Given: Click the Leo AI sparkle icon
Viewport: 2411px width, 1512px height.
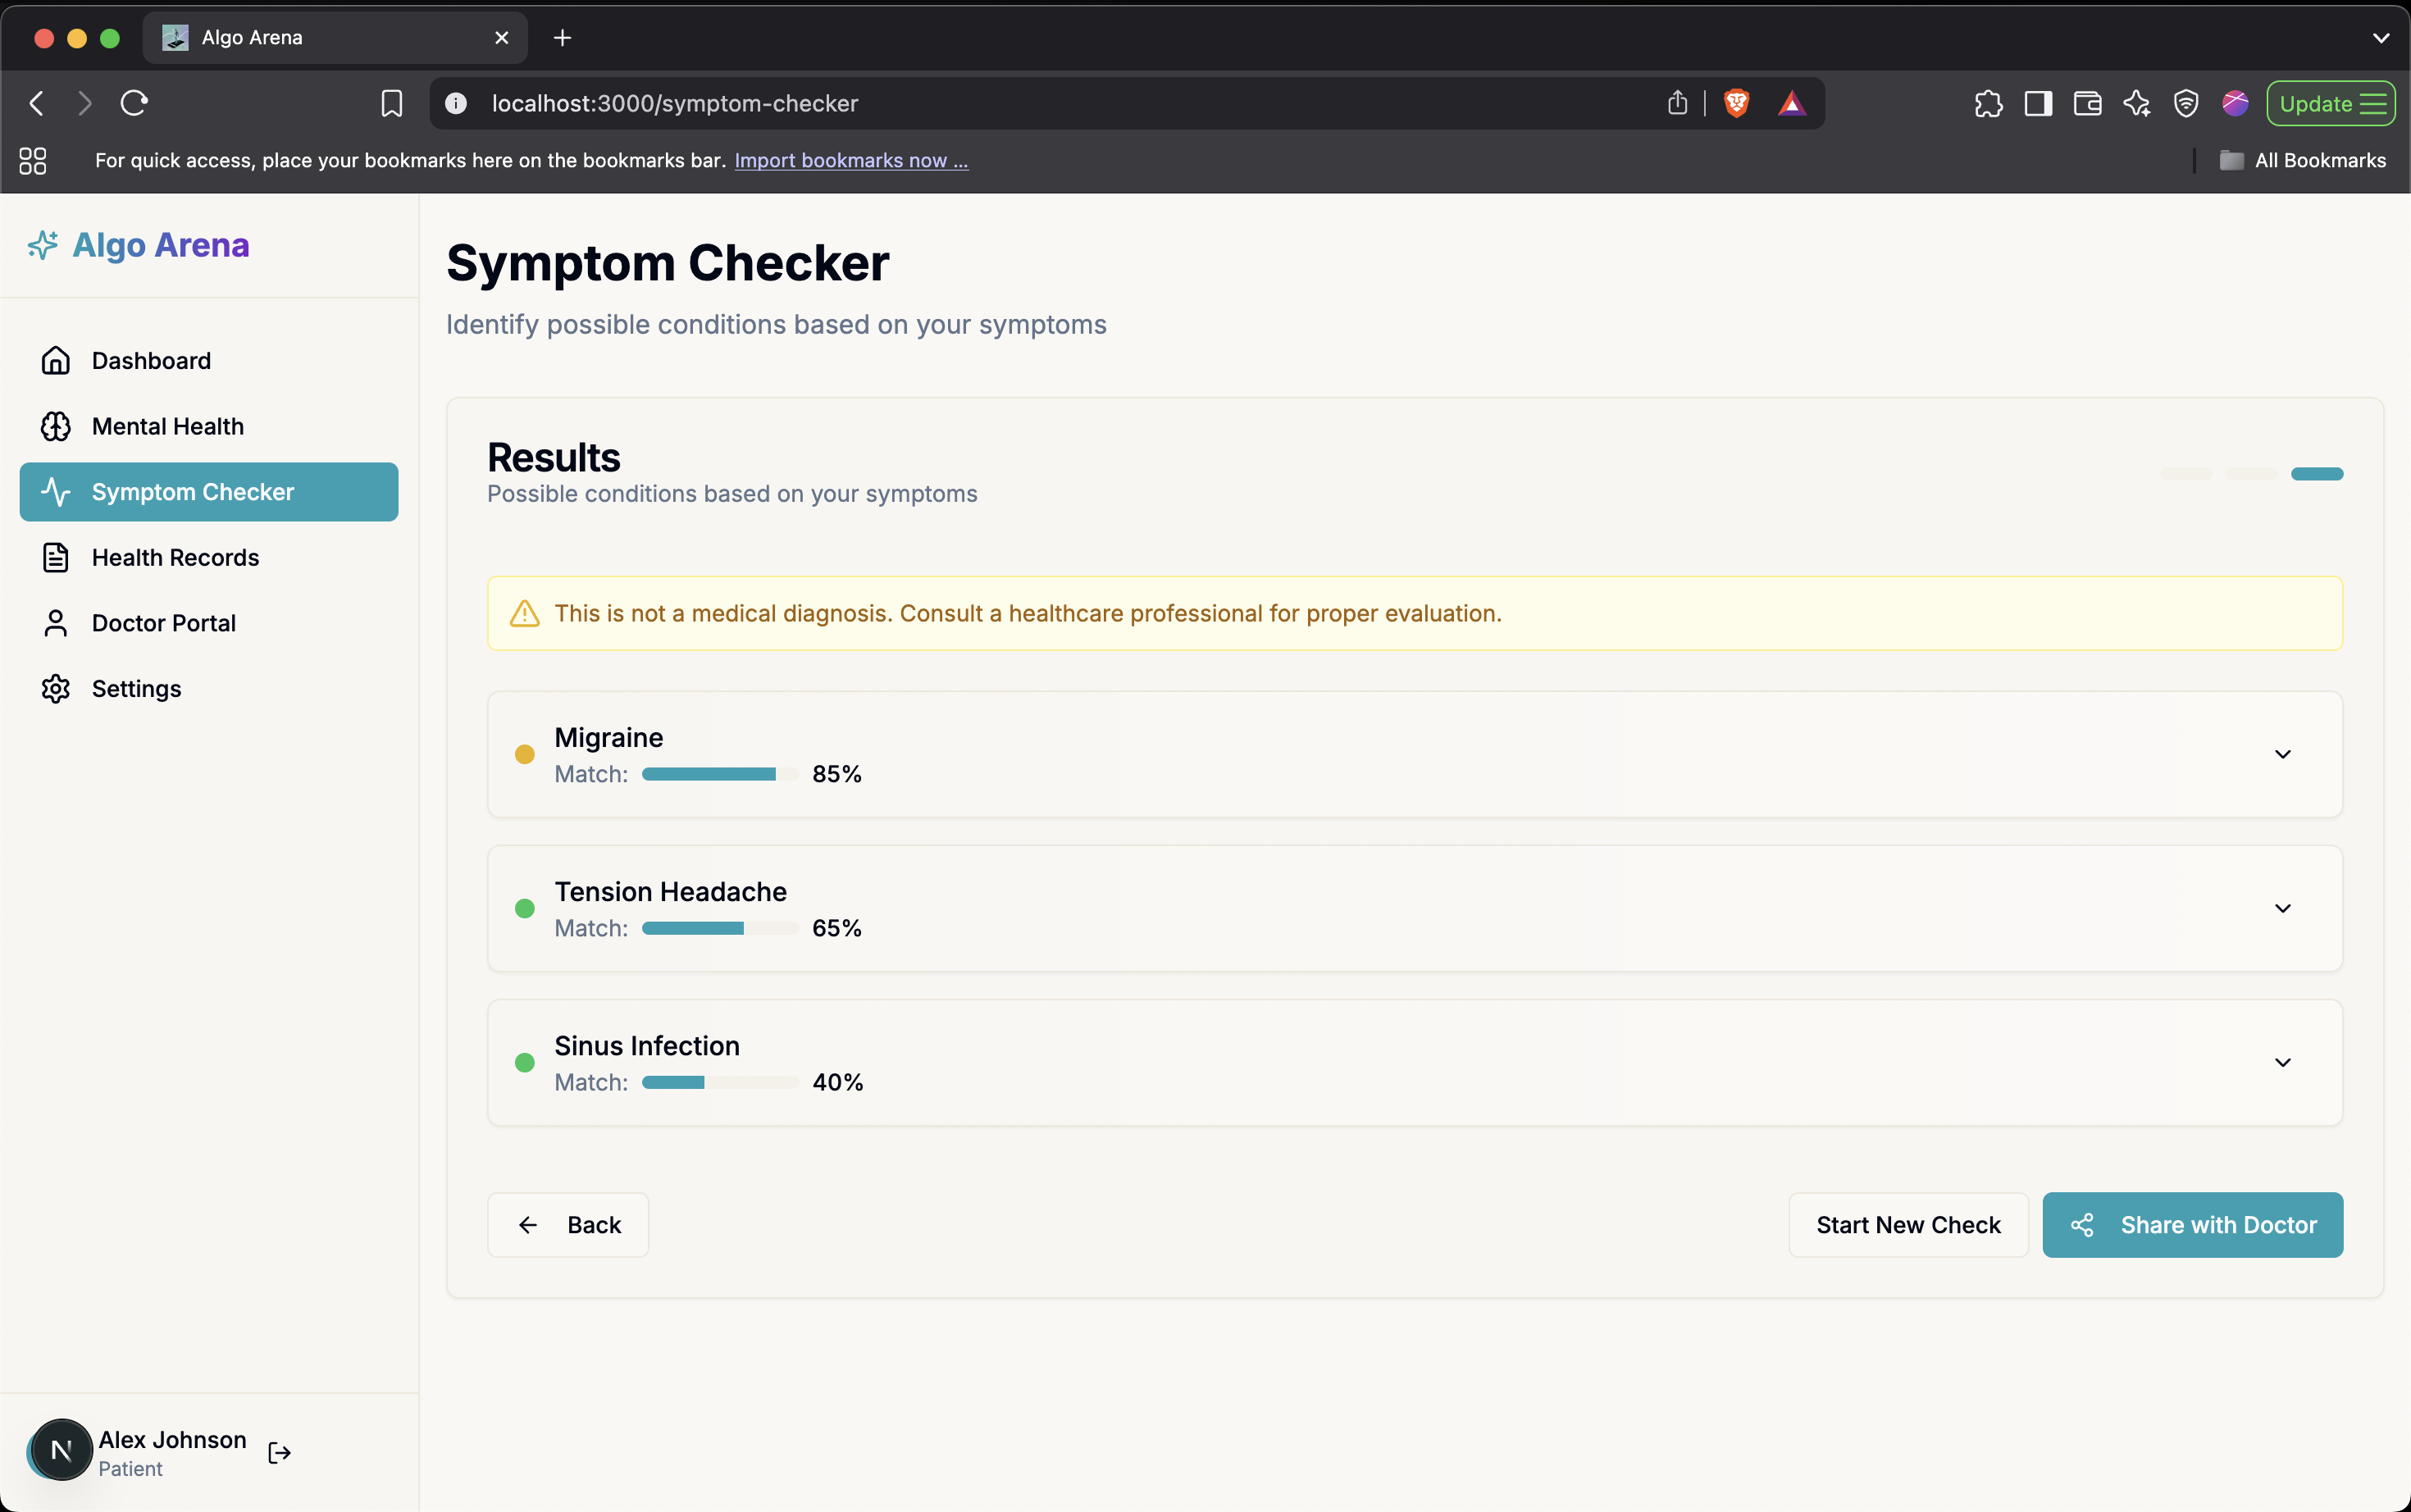Looking at the screenshot, I should coord(2136,103).
